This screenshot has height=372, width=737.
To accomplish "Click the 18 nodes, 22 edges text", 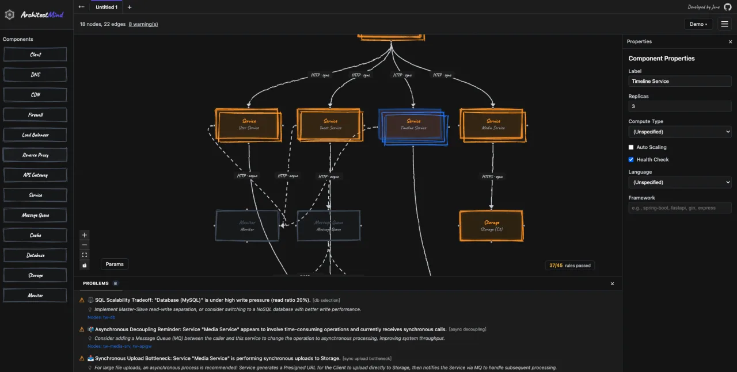I will click(102, 24).
